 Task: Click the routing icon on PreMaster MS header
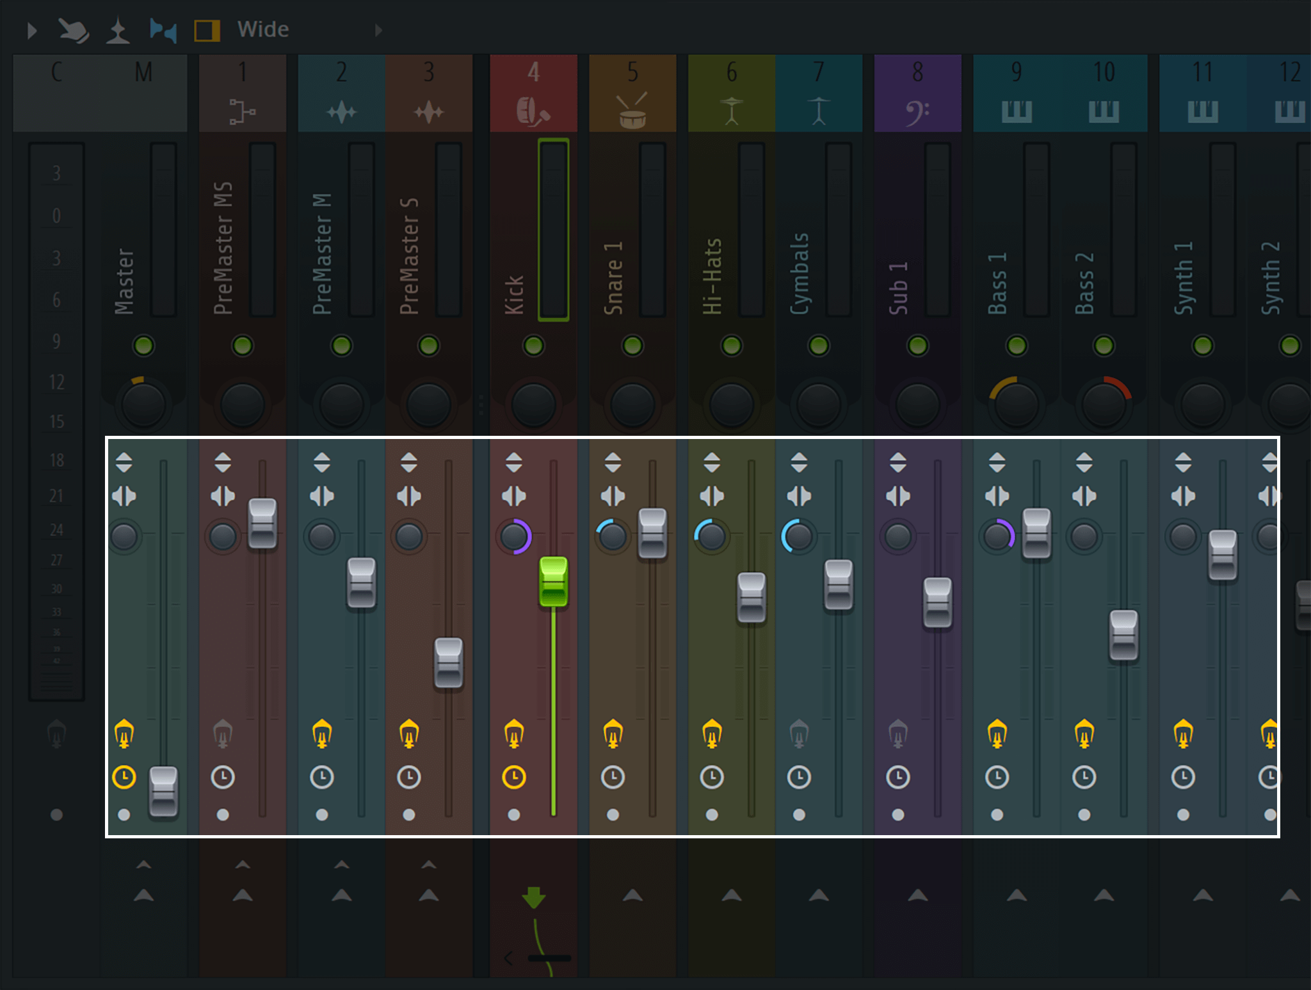click(x=243, y=111)
